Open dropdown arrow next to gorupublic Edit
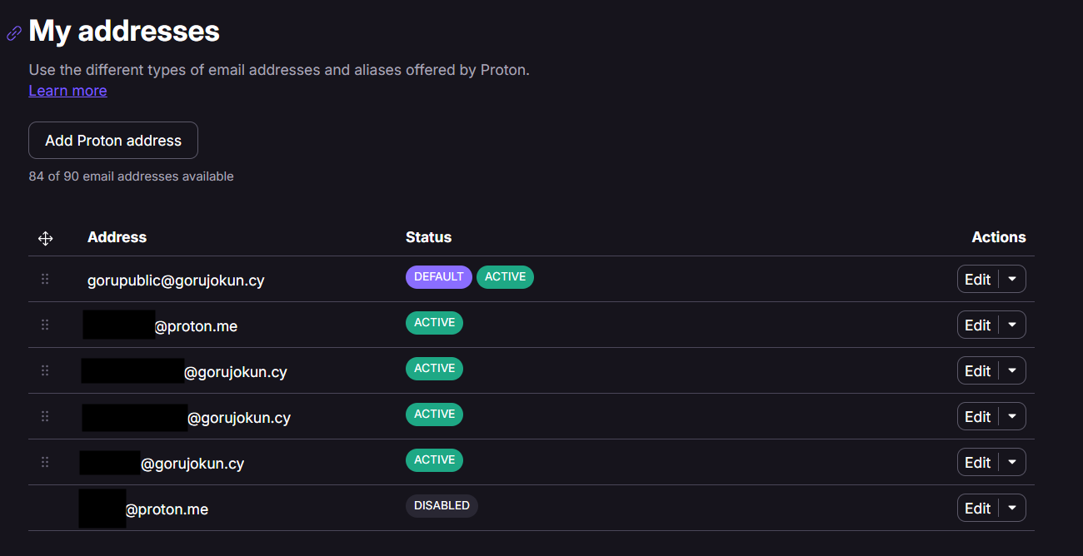Screen dimensions: 1083x556 coord(1012,280)
